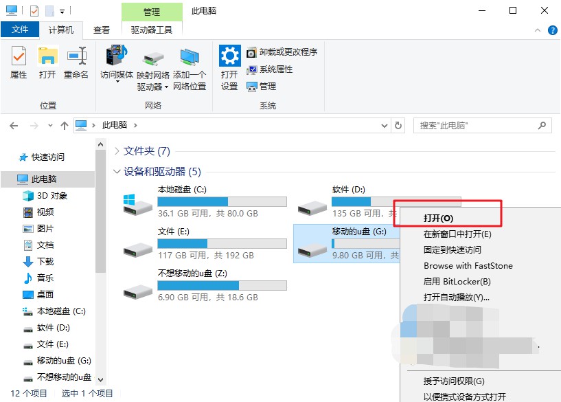
Task: Open the 文件 (File) menu tab
Action: click(20, 30)
